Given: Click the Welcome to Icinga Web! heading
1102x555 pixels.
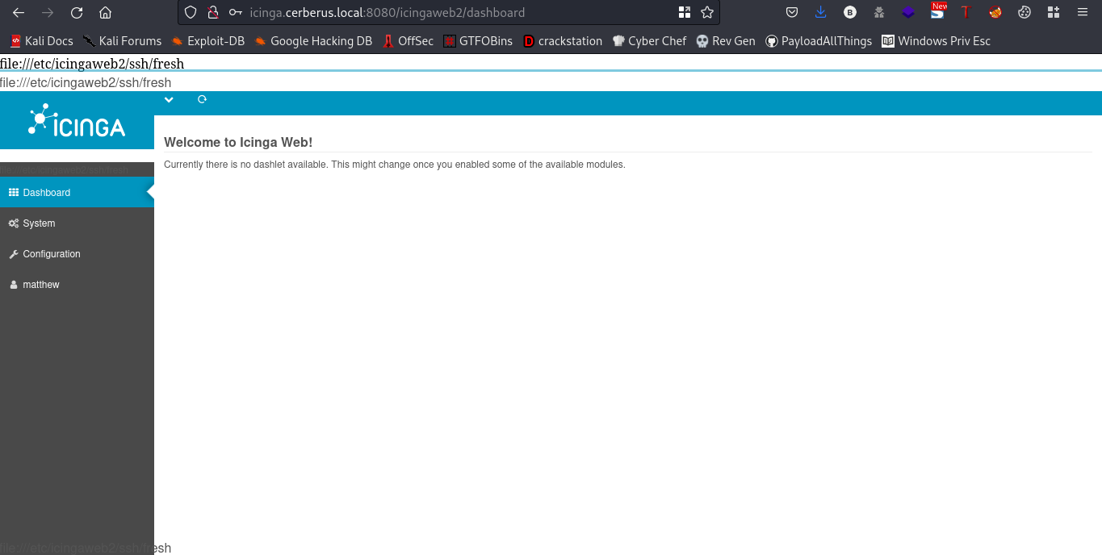Looking at the screenshot, I should point(238,142).
